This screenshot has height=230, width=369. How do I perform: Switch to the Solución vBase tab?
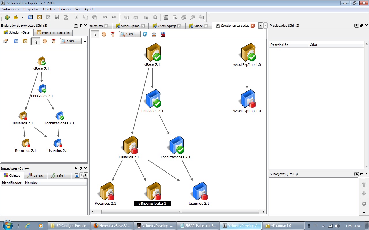coord(17,32)
